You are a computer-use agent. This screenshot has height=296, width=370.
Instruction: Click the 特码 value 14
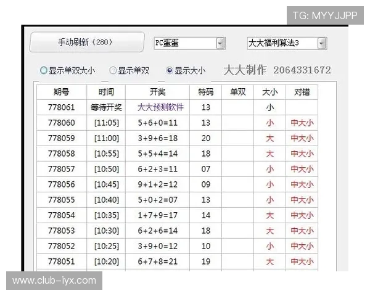(x=206, y=215)
